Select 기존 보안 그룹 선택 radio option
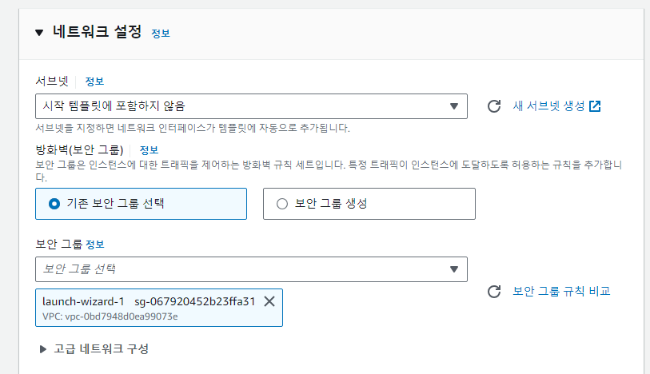Image resolution: width=650 pixels, height=374 pixels. 54,204
